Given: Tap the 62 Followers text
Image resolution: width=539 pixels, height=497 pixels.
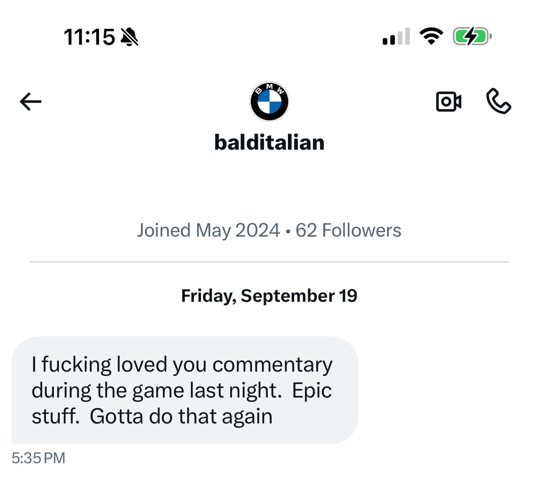Looking at the screenshot, I should pyautogui.click(x=348, y=231).
